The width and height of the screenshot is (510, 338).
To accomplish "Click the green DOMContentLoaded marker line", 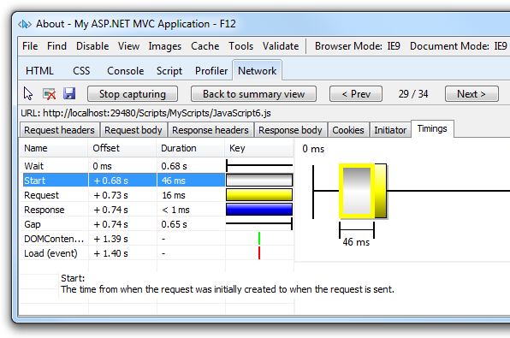I will (259, 239).
